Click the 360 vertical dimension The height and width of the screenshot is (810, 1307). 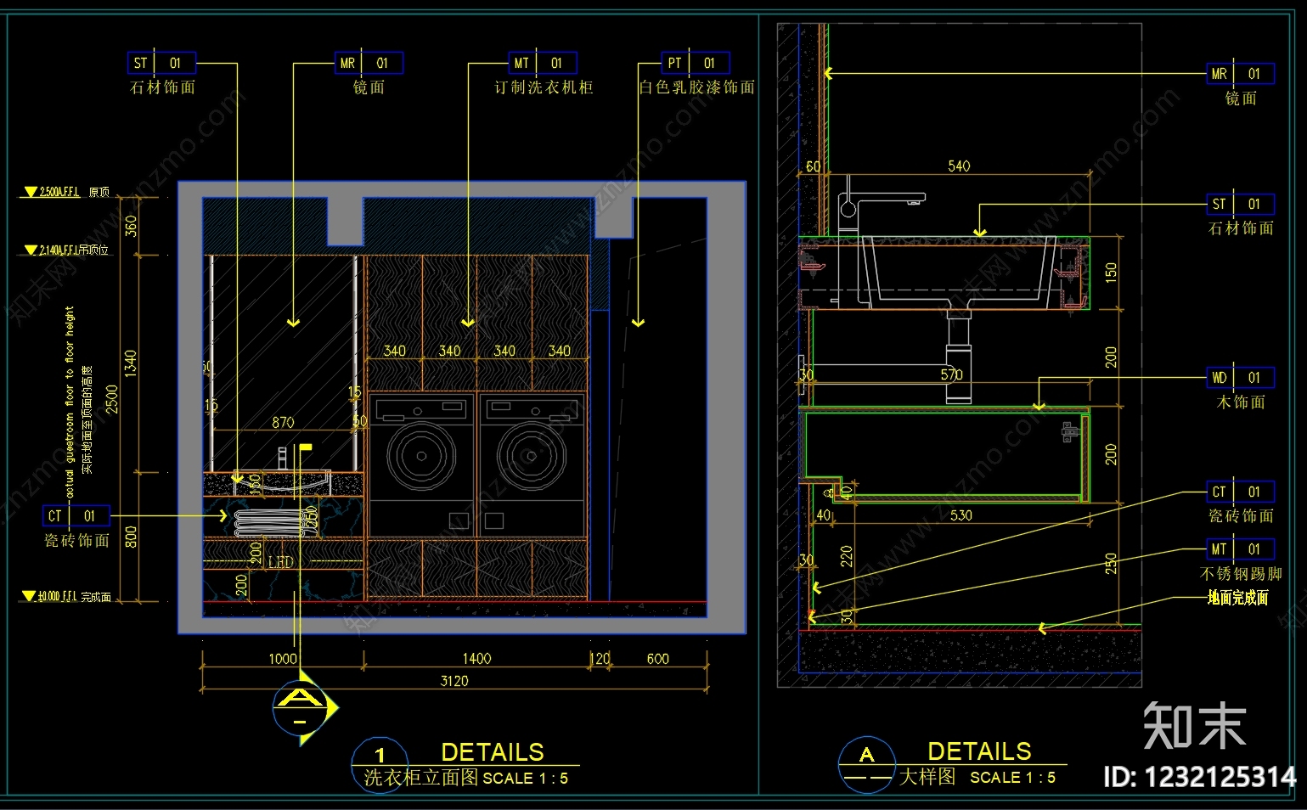[x=131, y=225]
